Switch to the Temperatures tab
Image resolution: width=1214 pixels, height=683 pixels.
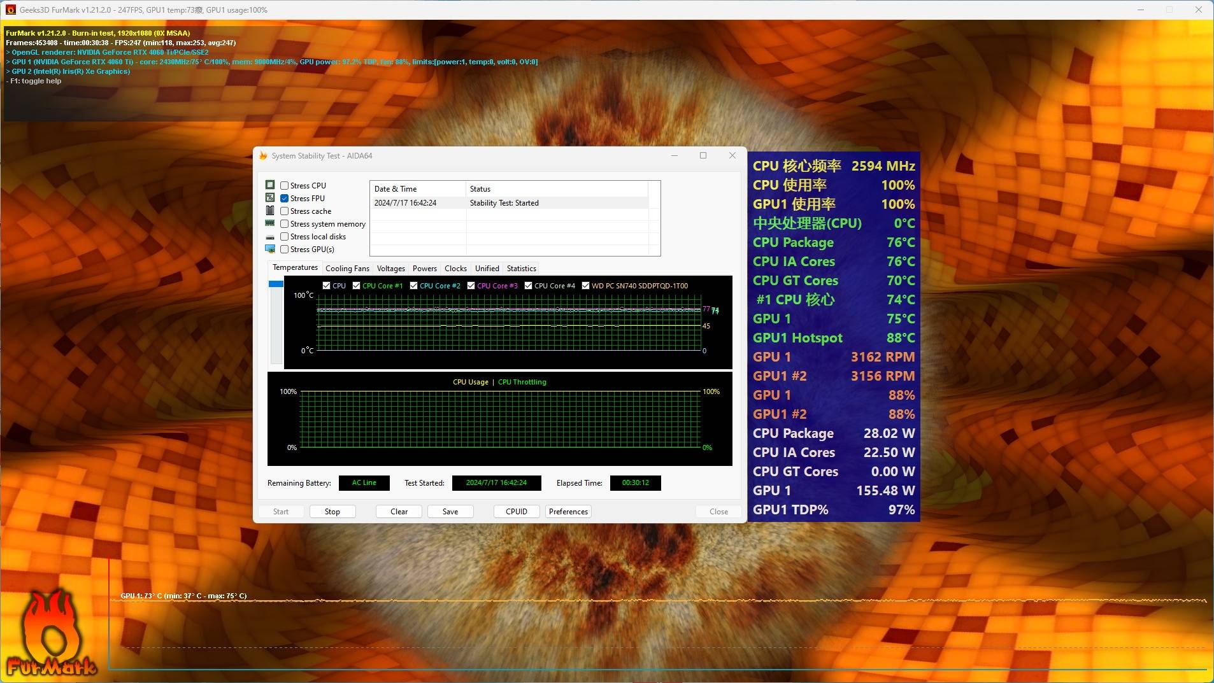point(295,268)
